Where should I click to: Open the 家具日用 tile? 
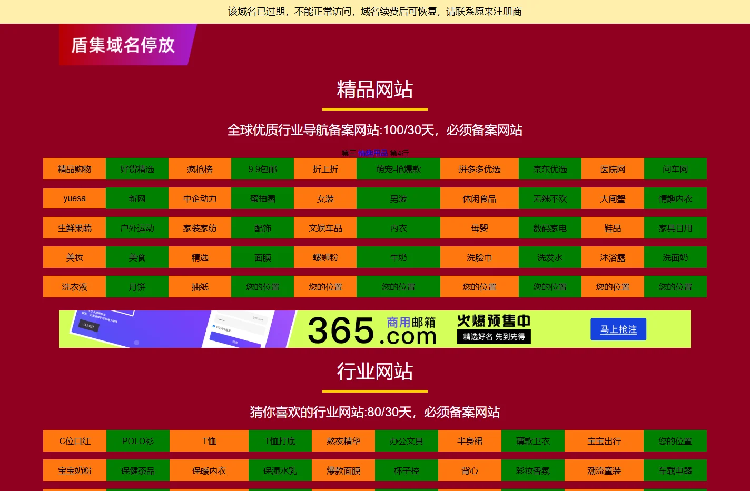point(675,228)
